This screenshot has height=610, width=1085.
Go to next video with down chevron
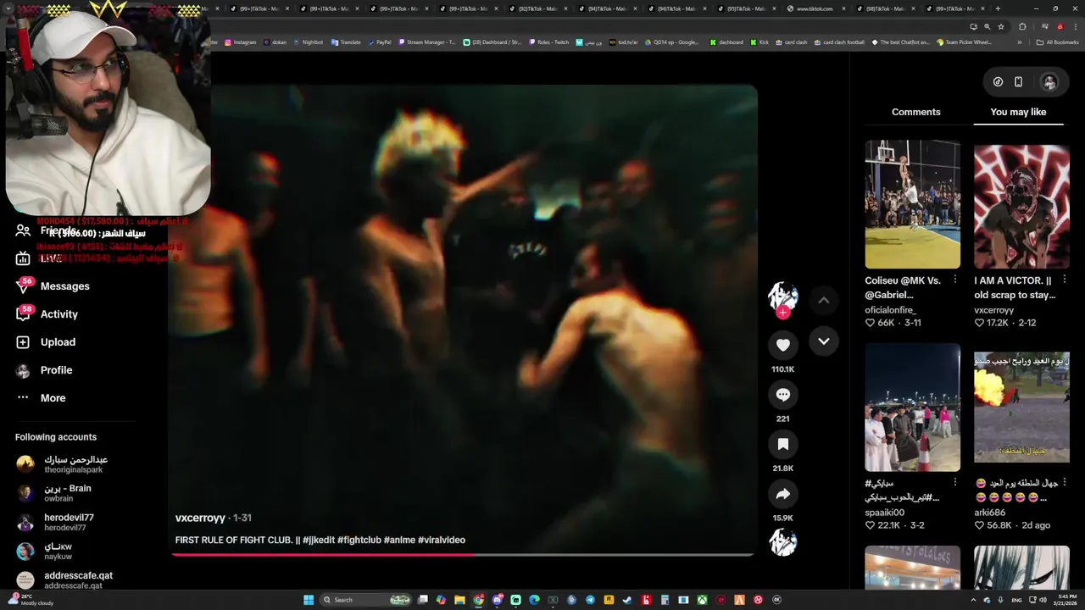(823, 341)
